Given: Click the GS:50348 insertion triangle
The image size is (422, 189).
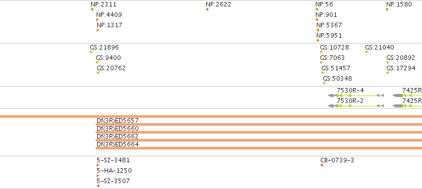Looking at the screenshot, I should pyautogui.click(x=324, y=84).
